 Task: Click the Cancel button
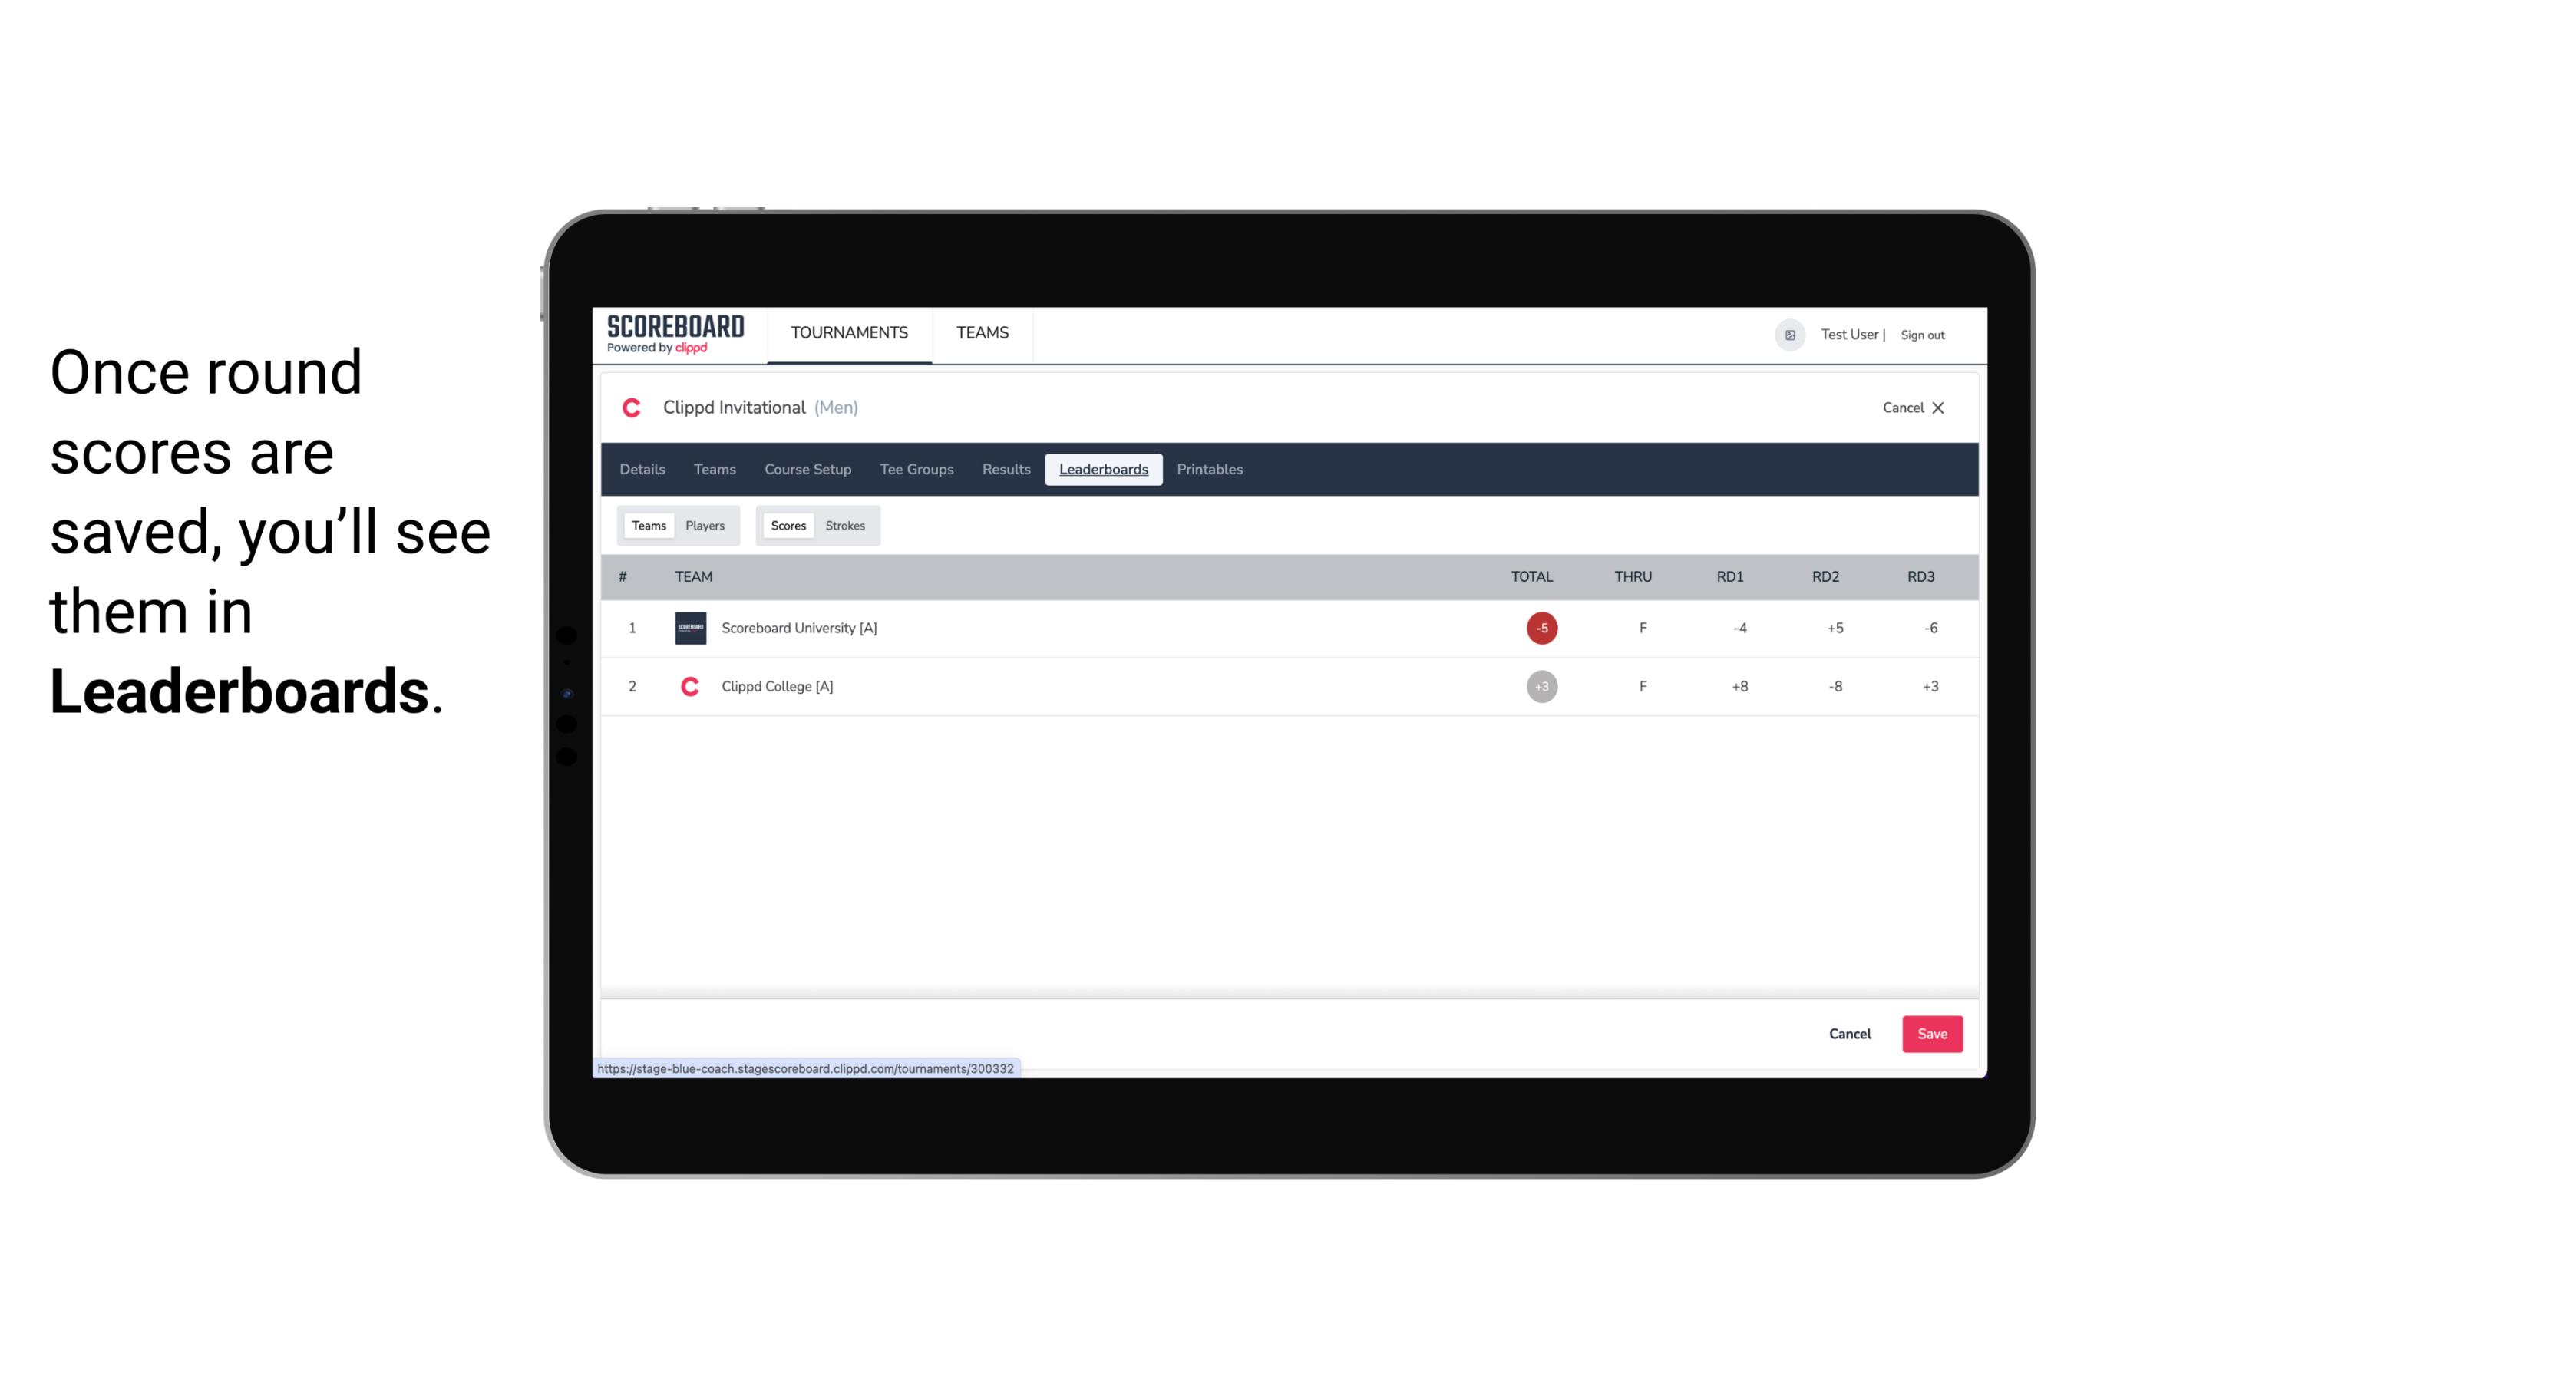tap(1851, 1033)
